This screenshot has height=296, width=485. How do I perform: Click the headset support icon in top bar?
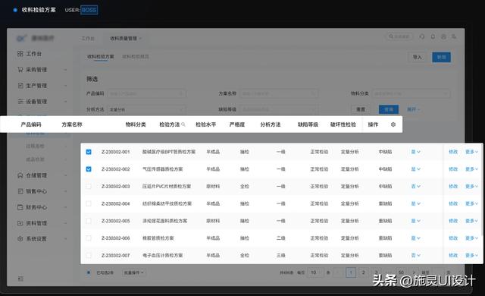coord(422,36)
